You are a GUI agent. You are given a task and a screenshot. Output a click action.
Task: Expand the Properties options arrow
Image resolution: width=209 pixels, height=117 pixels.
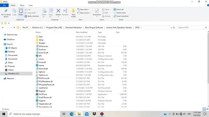pos(97,17)
